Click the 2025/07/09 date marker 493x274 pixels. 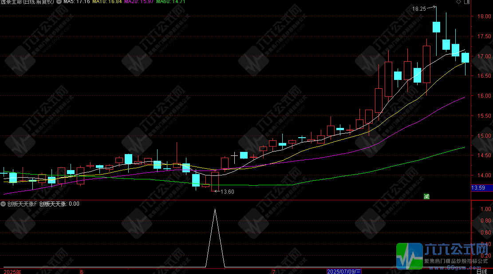coord(344,271)
